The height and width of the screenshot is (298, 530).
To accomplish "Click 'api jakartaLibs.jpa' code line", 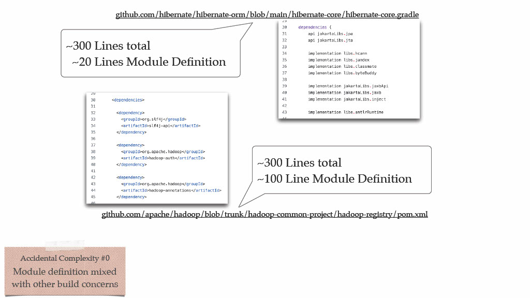I will pyautogui.click(x=330, y=34).
